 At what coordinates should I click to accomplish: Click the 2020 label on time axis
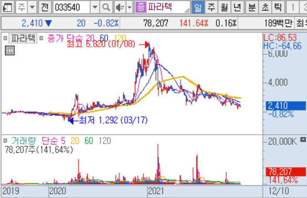57,191
